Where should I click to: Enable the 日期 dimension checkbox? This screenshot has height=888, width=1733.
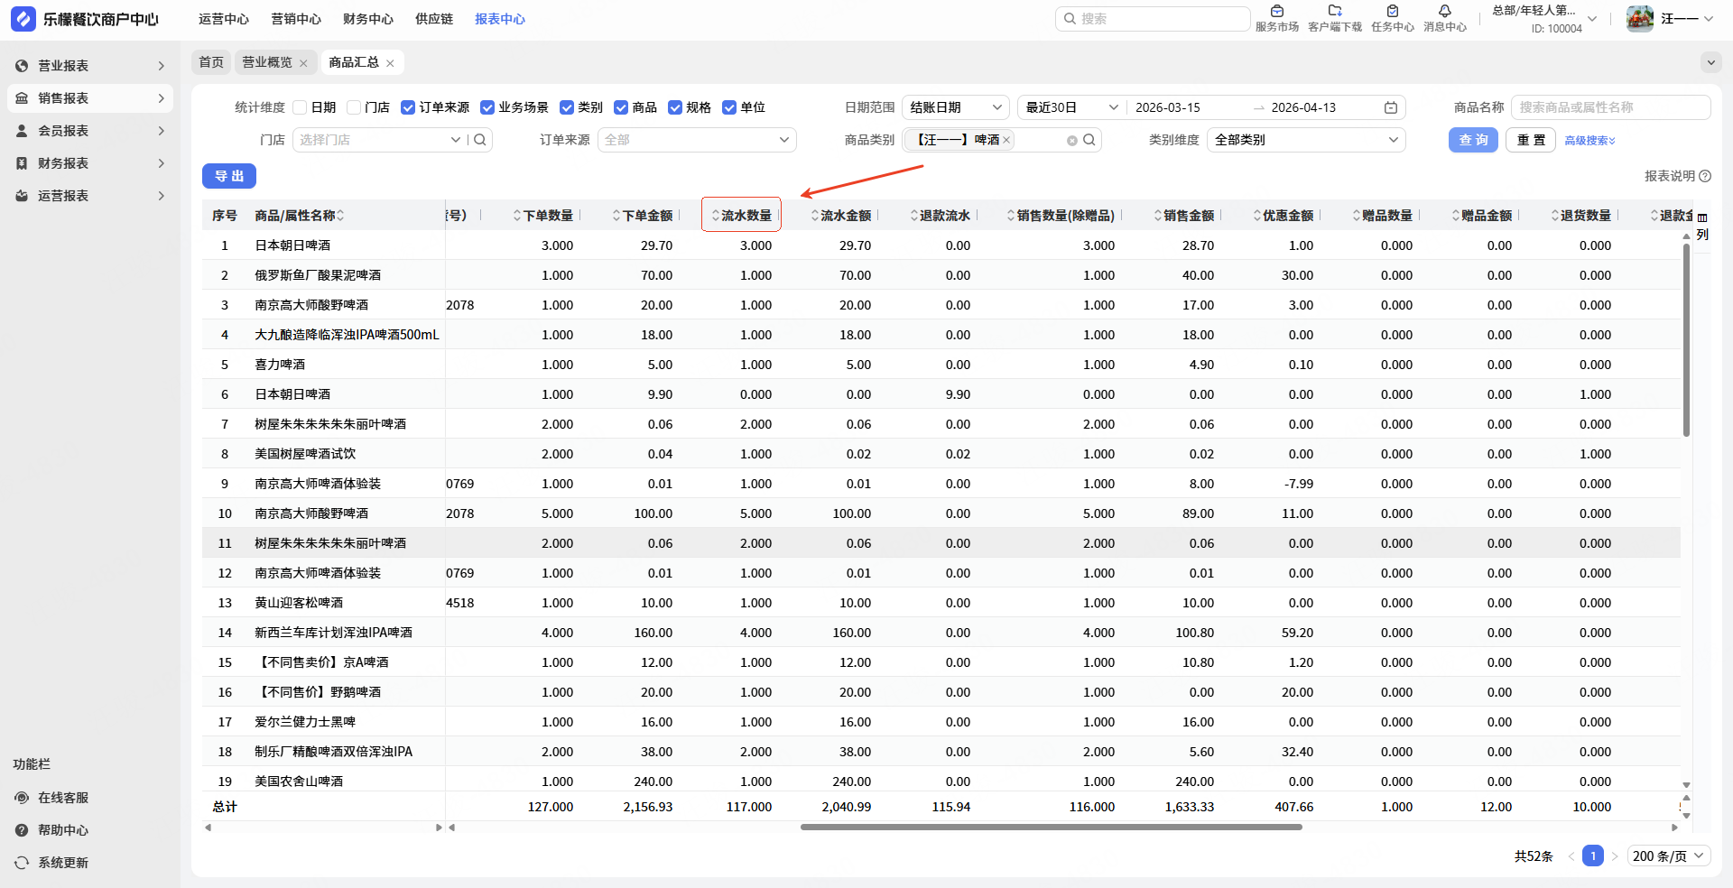(x=301, y=107)
